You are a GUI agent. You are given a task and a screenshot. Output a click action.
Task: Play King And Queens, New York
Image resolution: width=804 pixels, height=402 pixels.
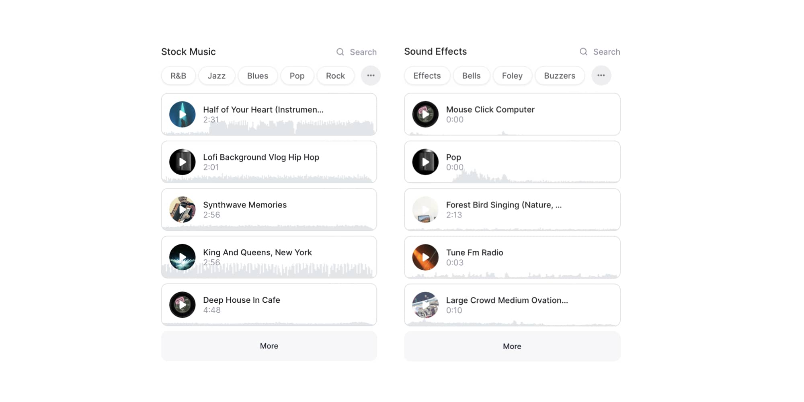[183, 257]
